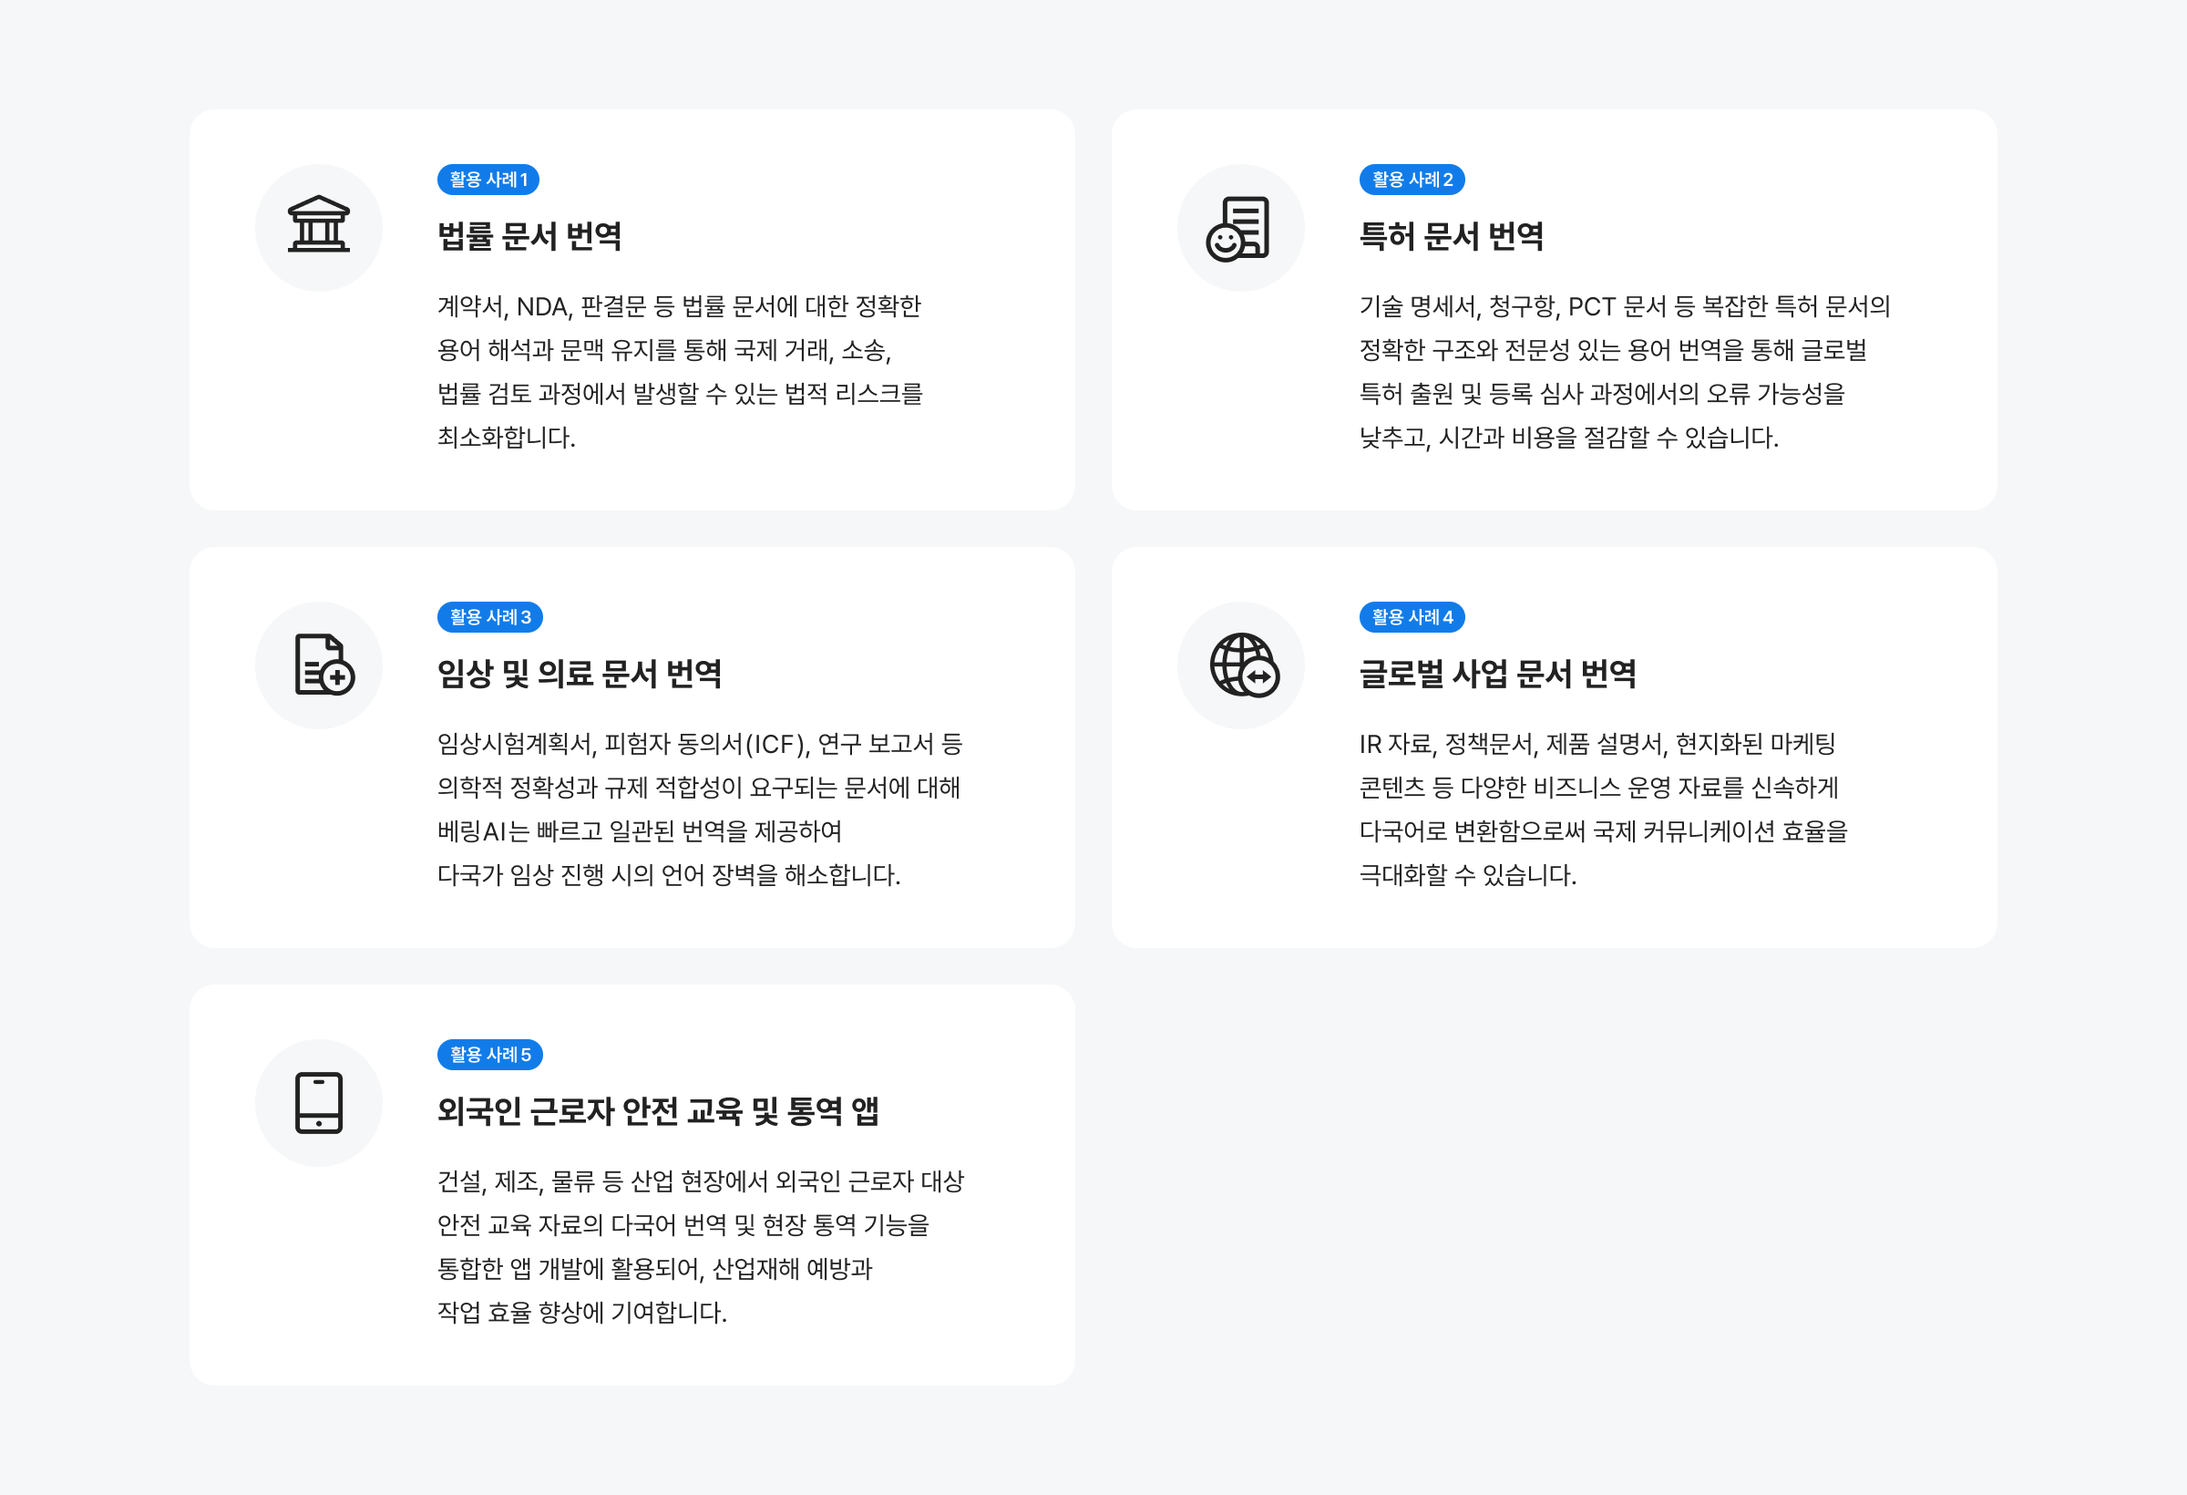
Task: Click the patent document smiley icon
Action: point(1239,228)
